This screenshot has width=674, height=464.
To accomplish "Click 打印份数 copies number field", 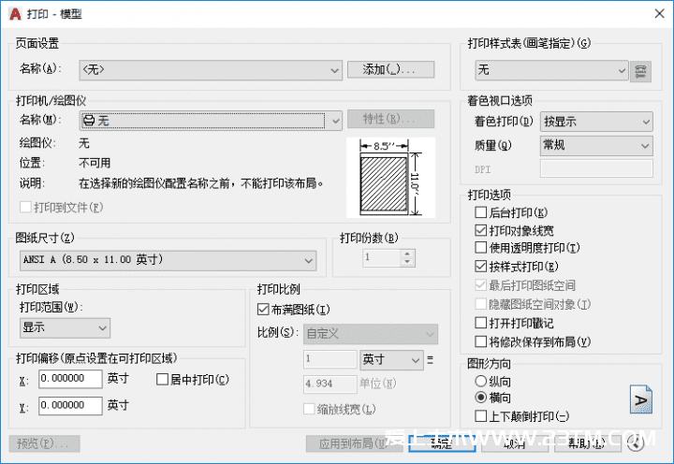I will [382, 258].
